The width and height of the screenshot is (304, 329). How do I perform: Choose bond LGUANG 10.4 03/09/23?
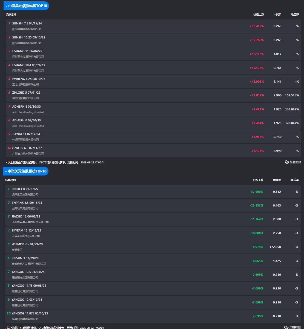tap(28, 65)
